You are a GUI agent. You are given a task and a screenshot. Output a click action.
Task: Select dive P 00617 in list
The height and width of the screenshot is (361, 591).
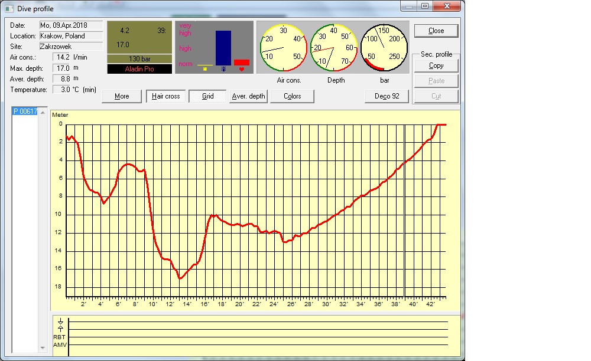click(x=25, y=111)
